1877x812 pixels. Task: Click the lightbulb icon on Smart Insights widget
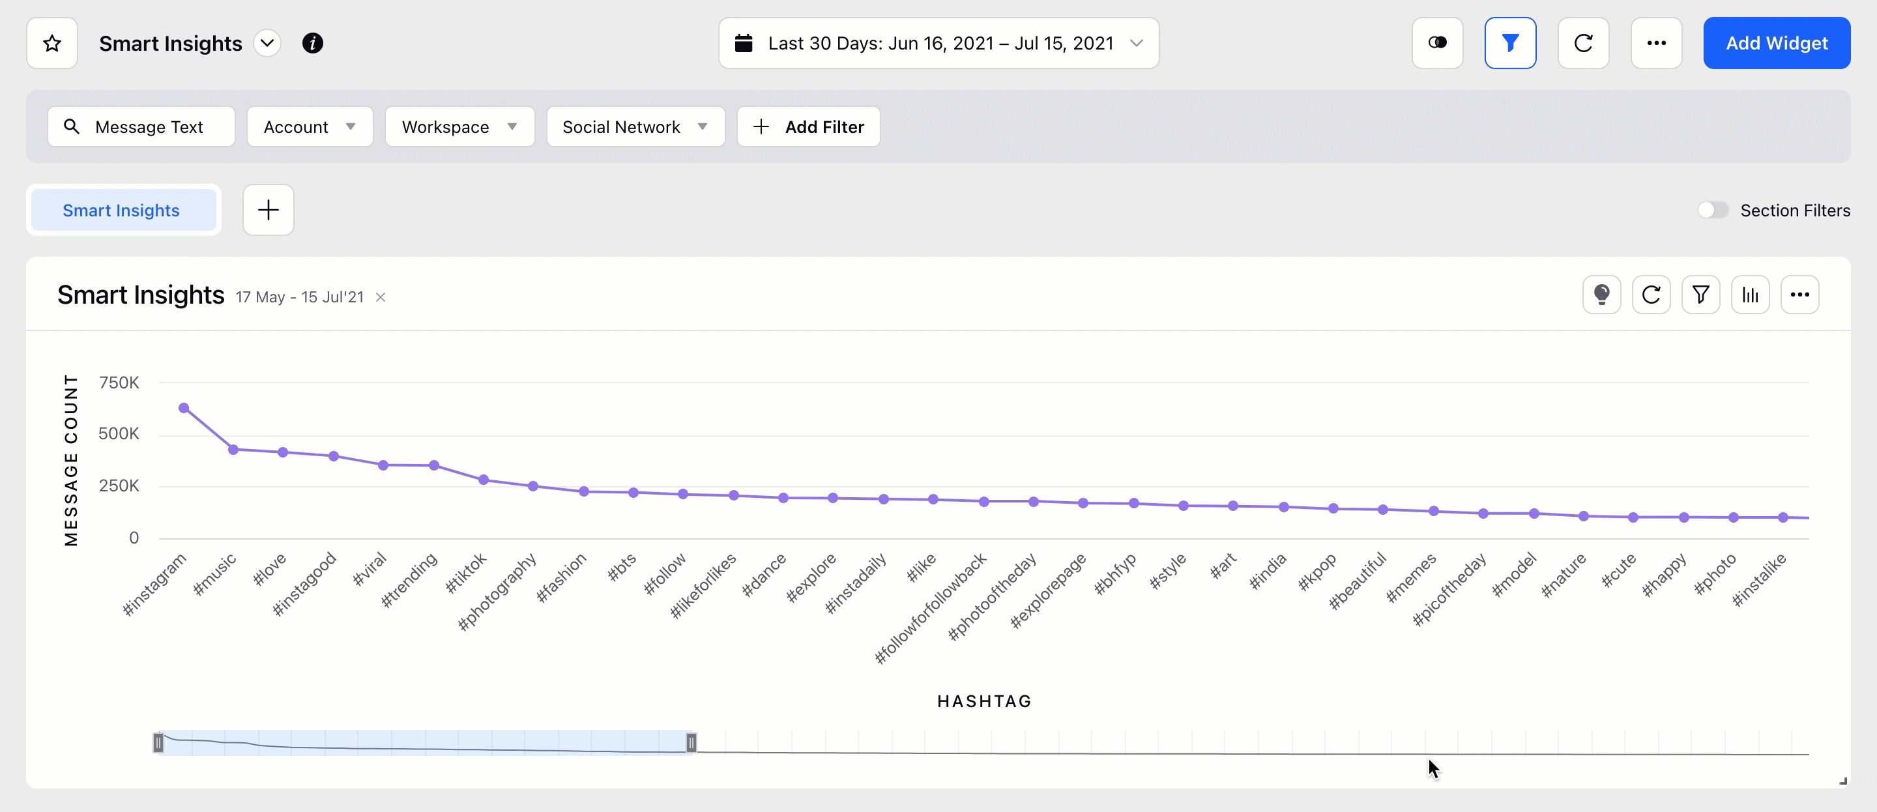point(1601,296)
